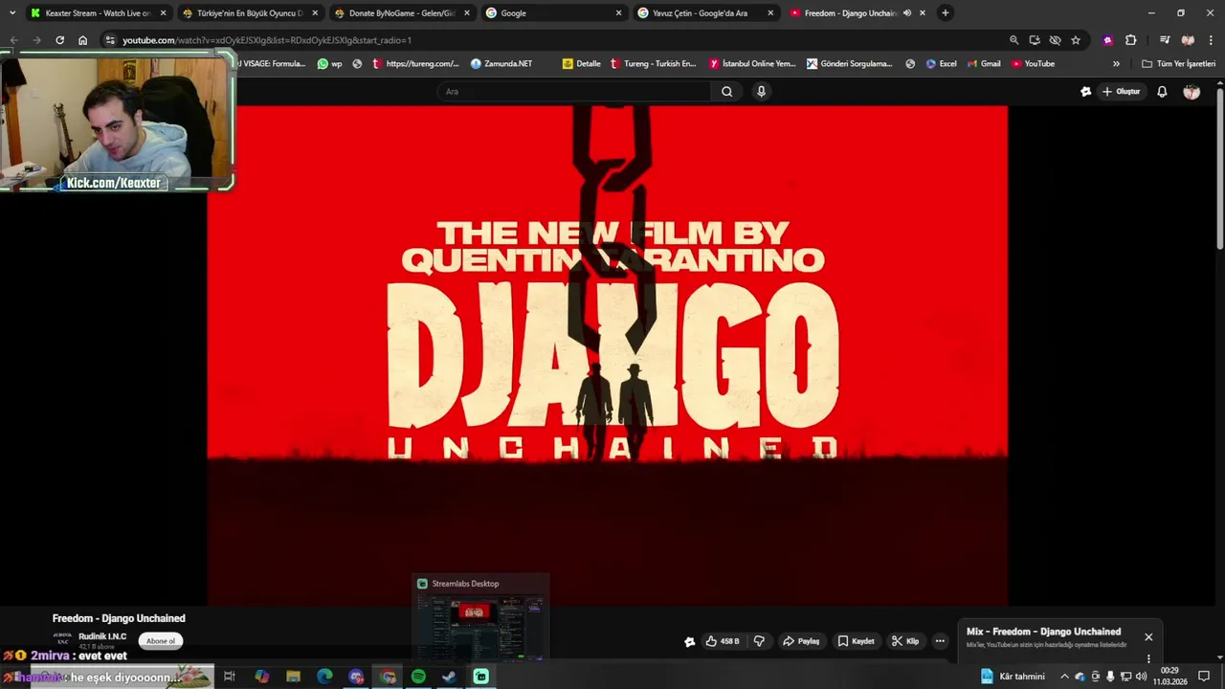Click the Mix - Freedom - Django Unchained title
The image size is (1225, 689).
pyautogui.click(x=1043, y=632)
